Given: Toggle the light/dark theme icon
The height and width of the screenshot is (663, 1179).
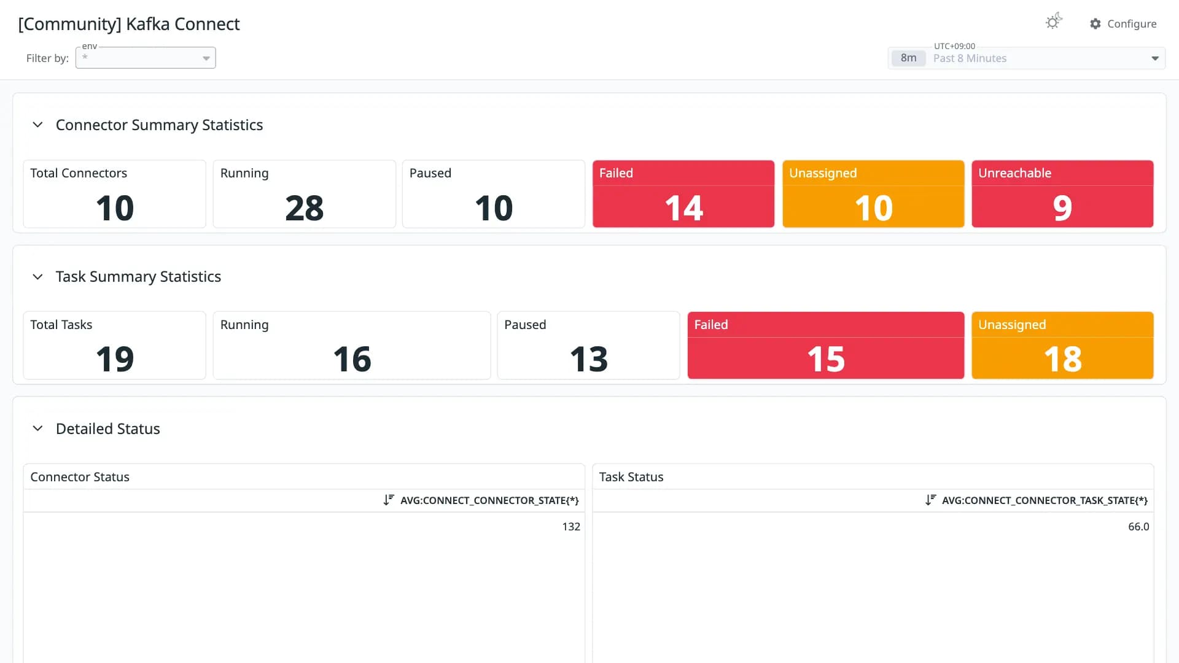Looking at the screenshot, I should point(1053,21).
